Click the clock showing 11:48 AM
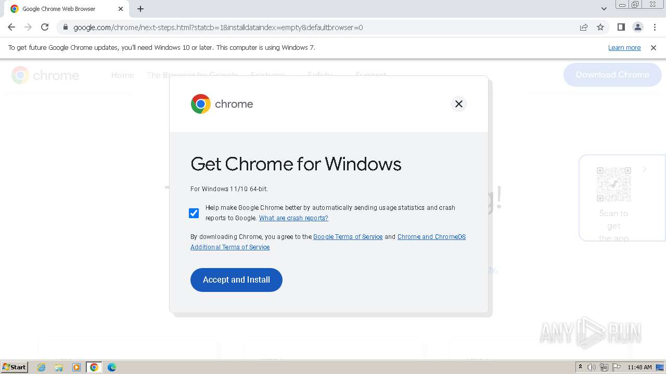This screenshot has height=374, width=666. point(639,367)
